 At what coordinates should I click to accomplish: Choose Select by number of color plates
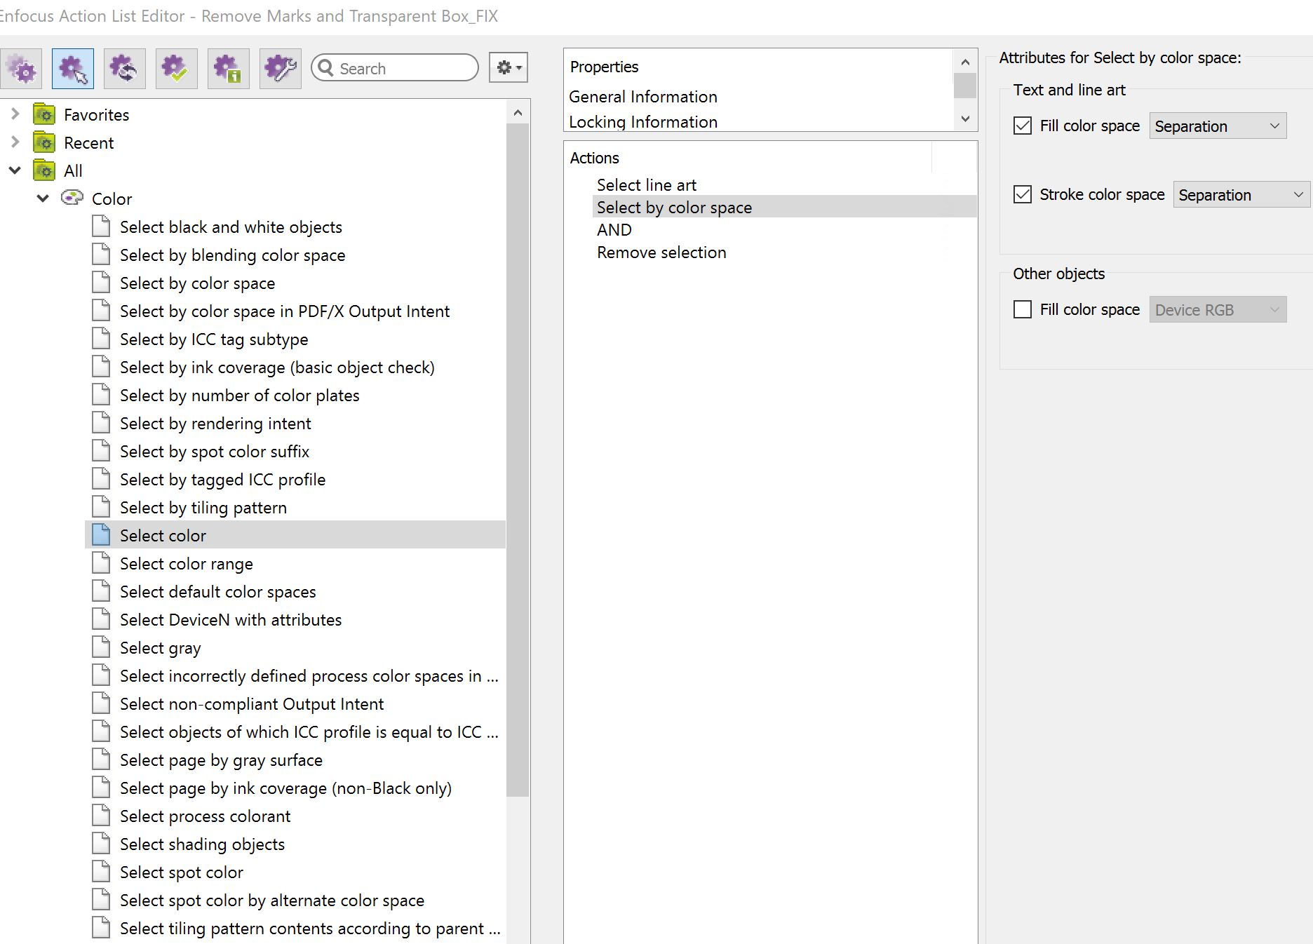(239, 396)
